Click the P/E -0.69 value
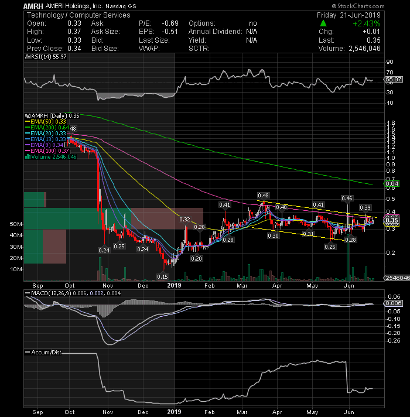 (170, 23)
